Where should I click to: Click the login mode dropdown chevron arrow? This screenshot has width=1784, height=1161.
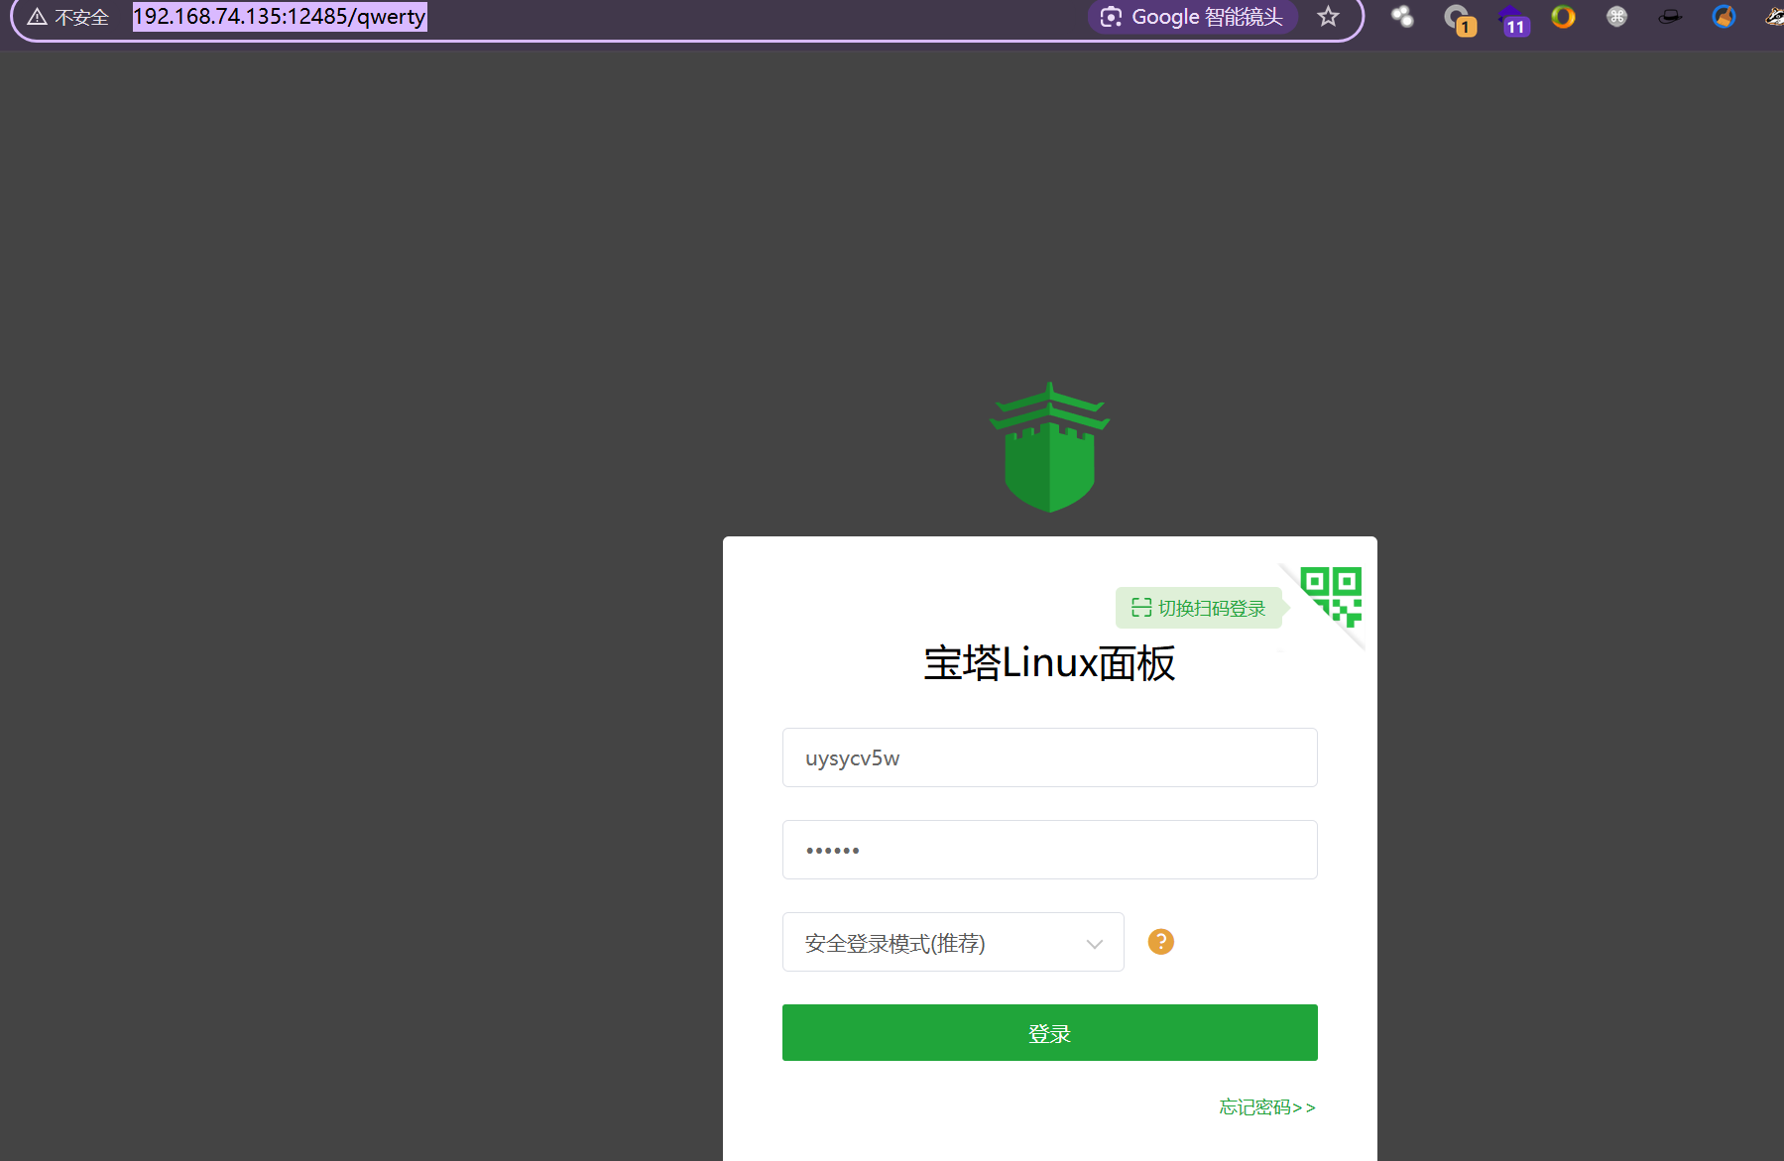[x=1094, y=944]
